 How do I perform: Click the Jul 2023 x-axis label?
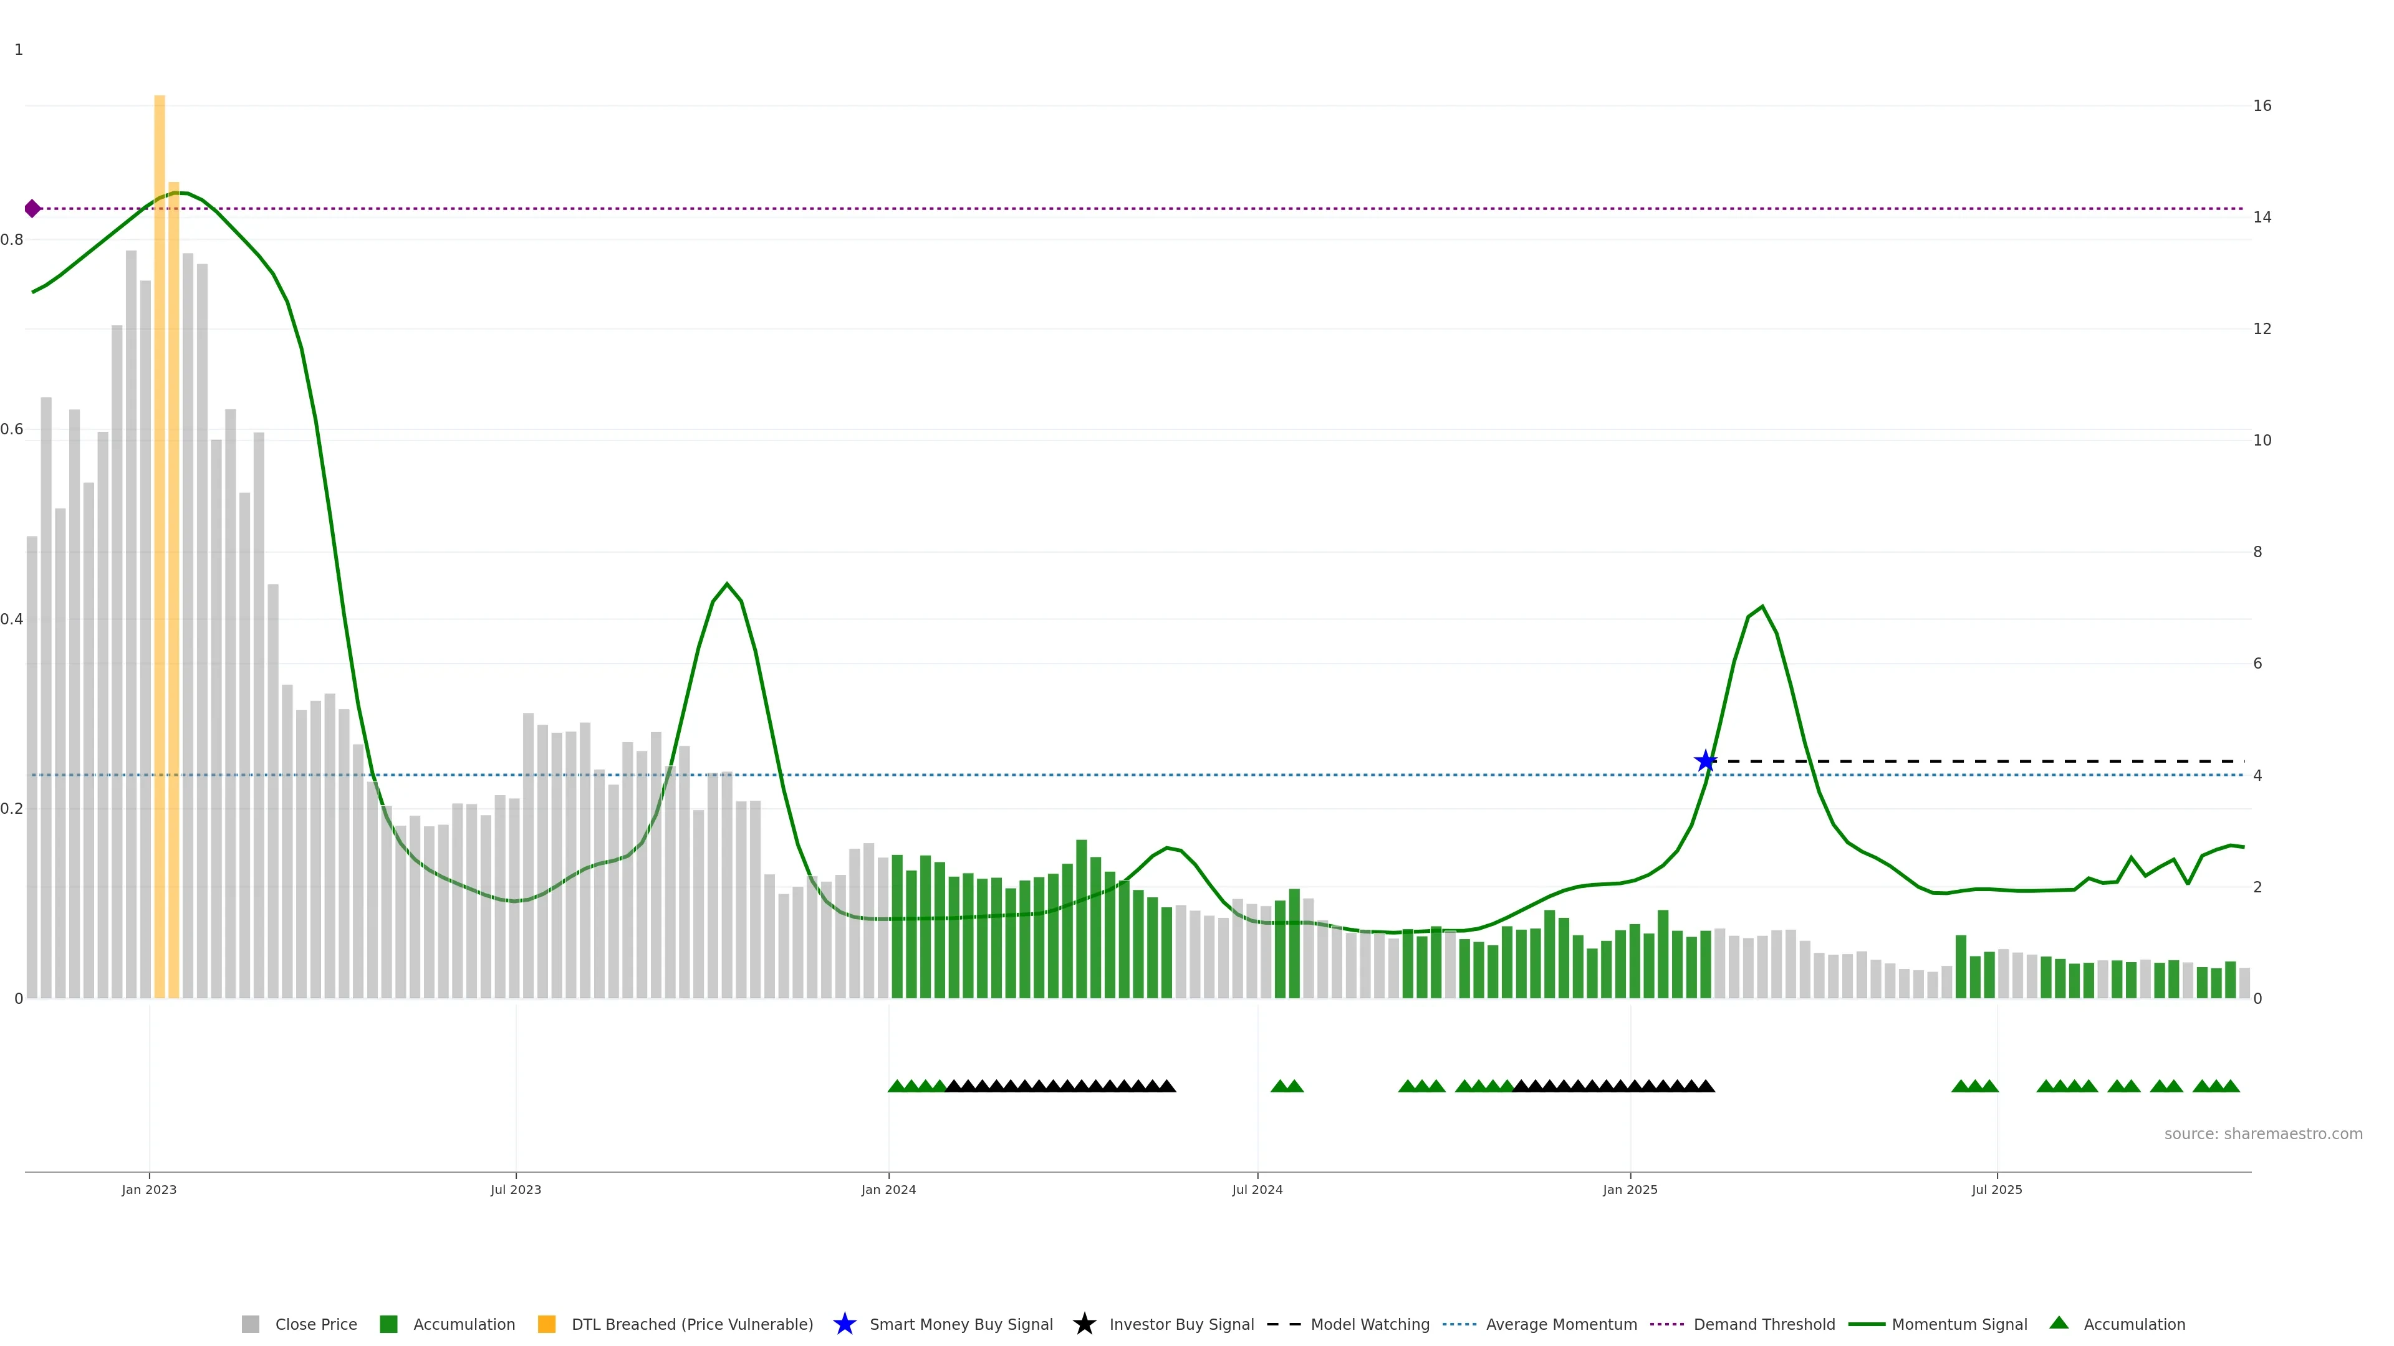pyautogui.click(x=516, y=1189)
